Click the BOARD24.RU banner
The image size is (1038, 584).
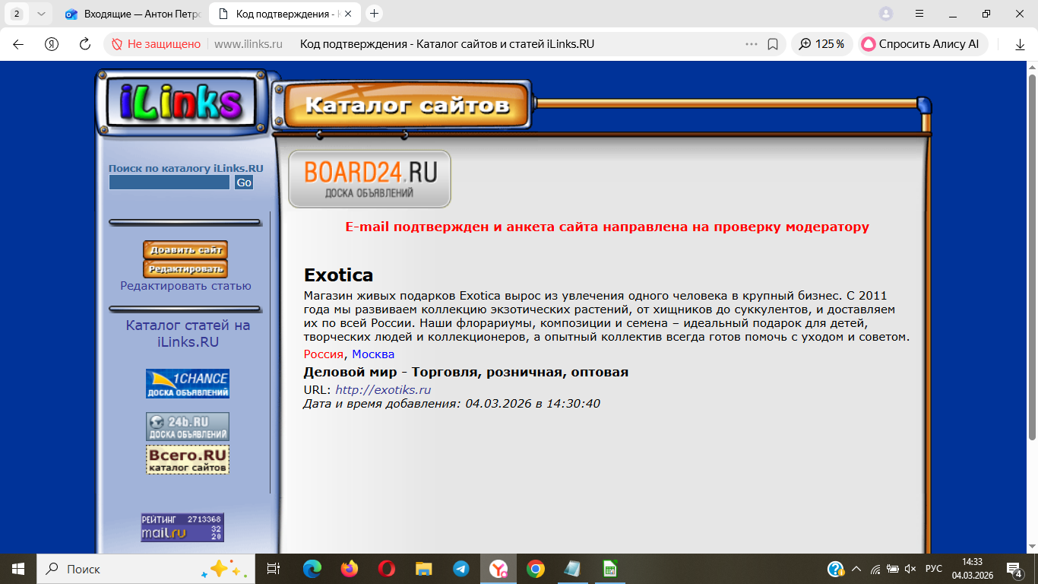370,179
